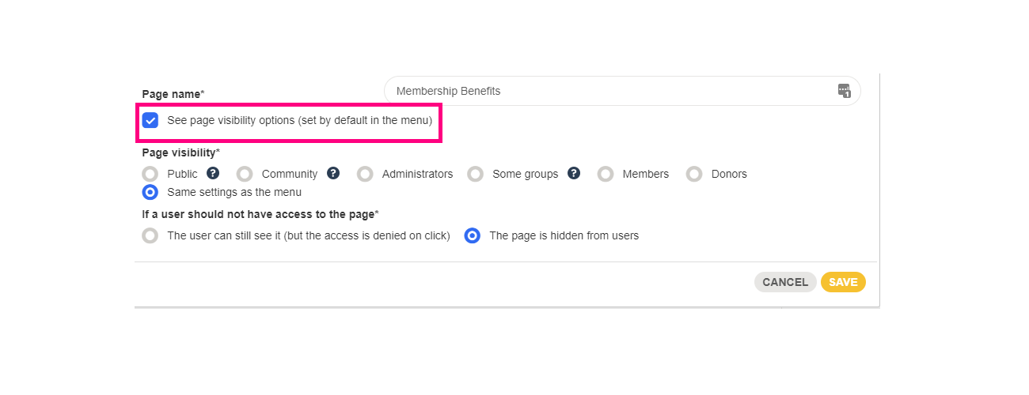This screenshot has width=1029, height=395.
Task: Choose Some groups visibility option
Action: click(x=475, y=174)
